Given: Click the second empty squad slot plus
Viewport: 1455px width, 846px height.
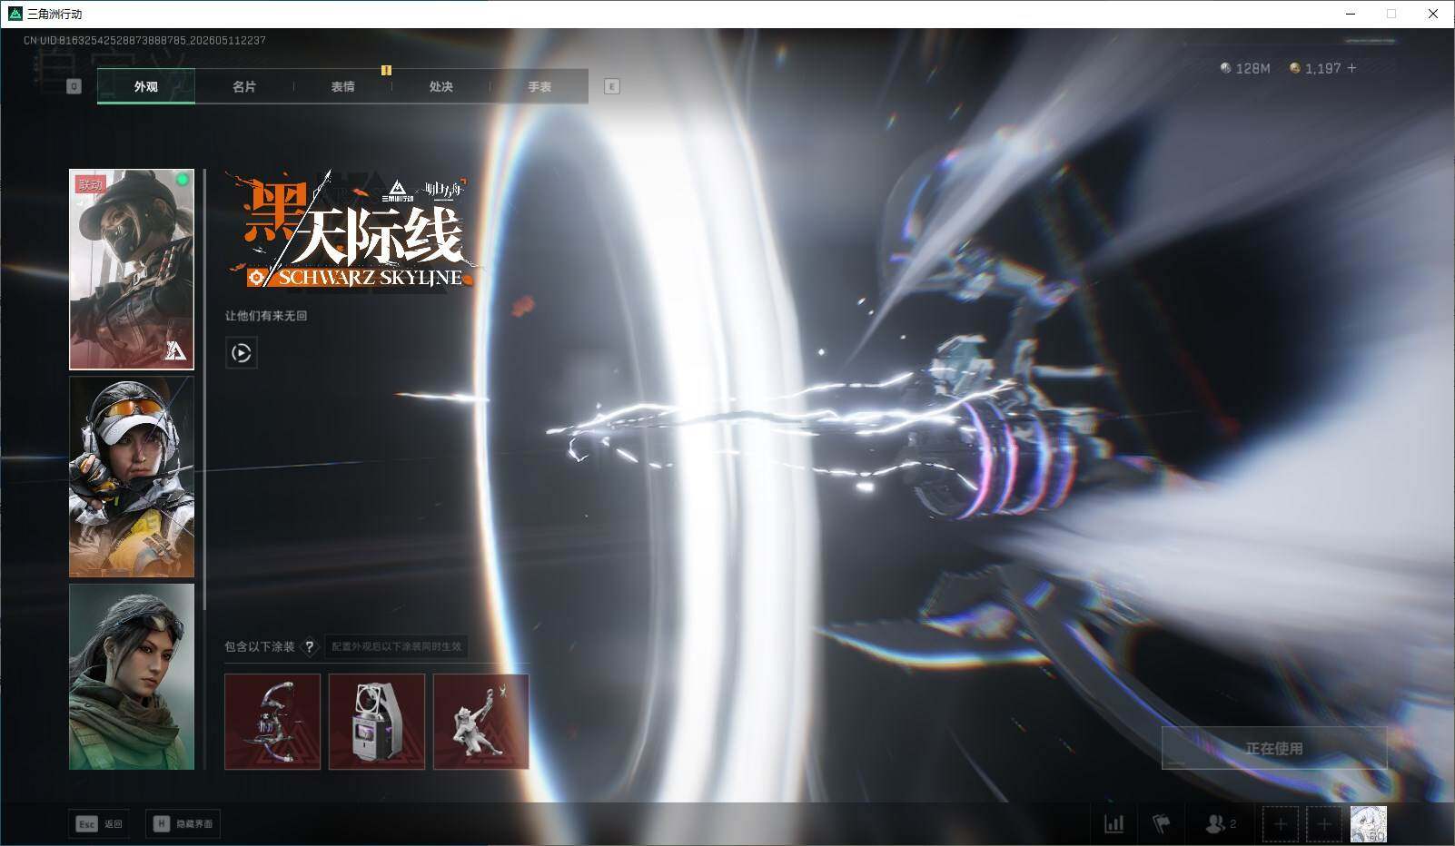Looking at the screenshot, I should [x=1323, y=824].
